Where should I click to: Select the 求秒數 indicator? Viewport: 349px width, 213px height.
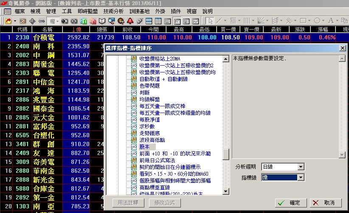(x=147, y=126)
